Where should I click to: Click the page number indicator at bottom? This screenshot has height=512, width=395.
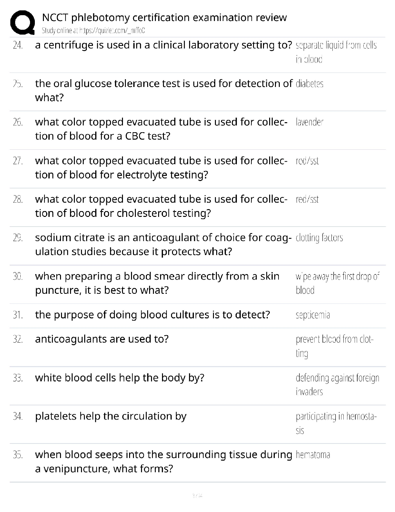197,495
